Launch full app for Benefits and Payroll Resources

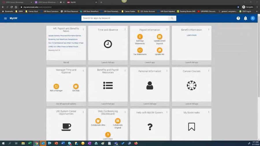[108, 104]
